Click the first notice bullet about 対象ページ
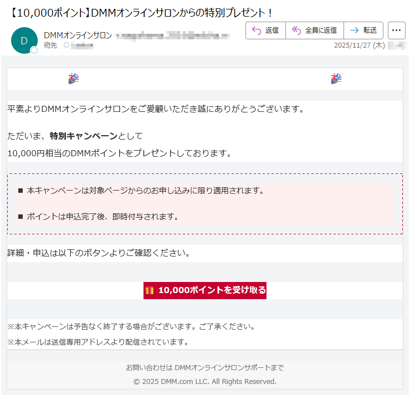410x395 pixels. point(145,191)
